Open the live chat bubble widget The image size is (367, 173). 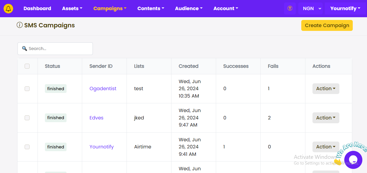coord(353,160)
